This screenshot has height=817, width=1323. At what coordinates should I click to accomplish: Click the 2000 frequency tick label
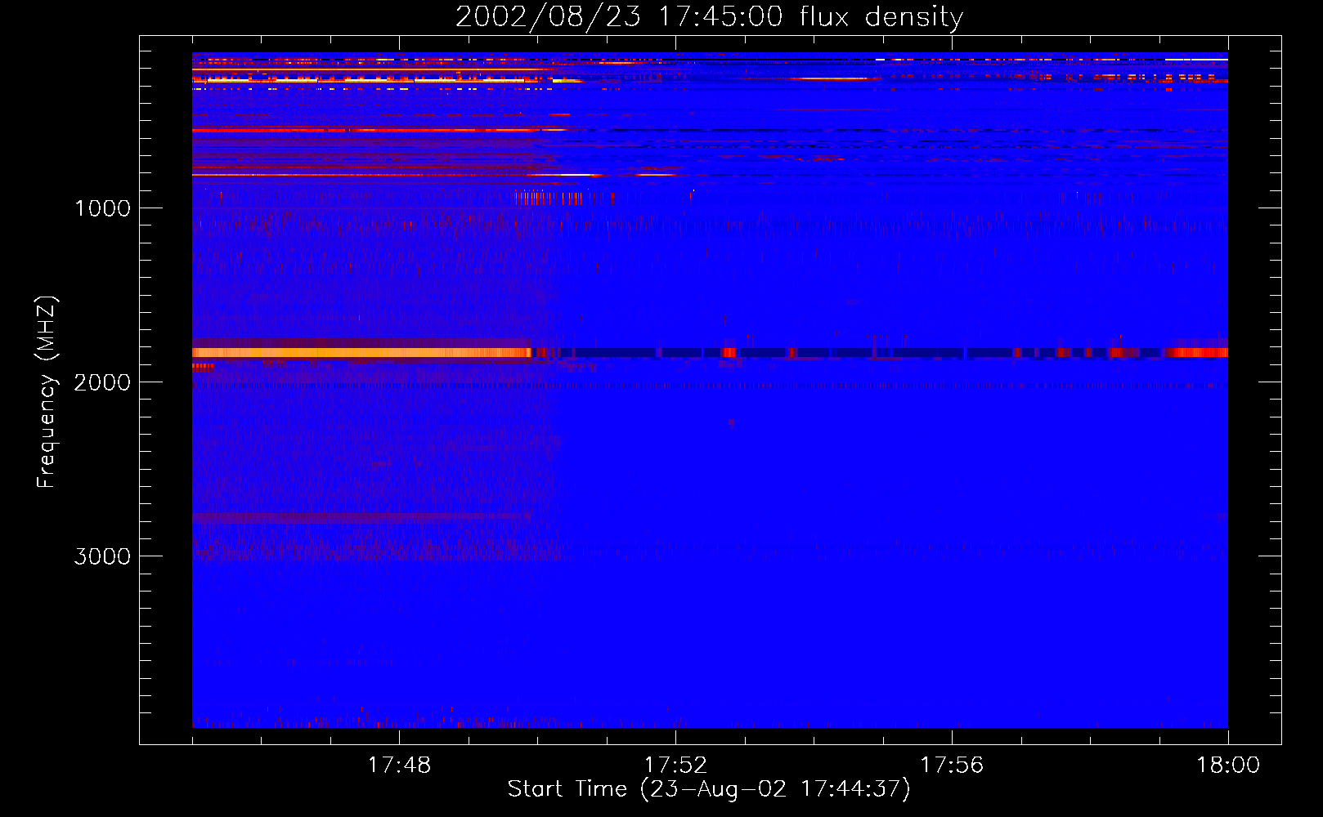102,382
